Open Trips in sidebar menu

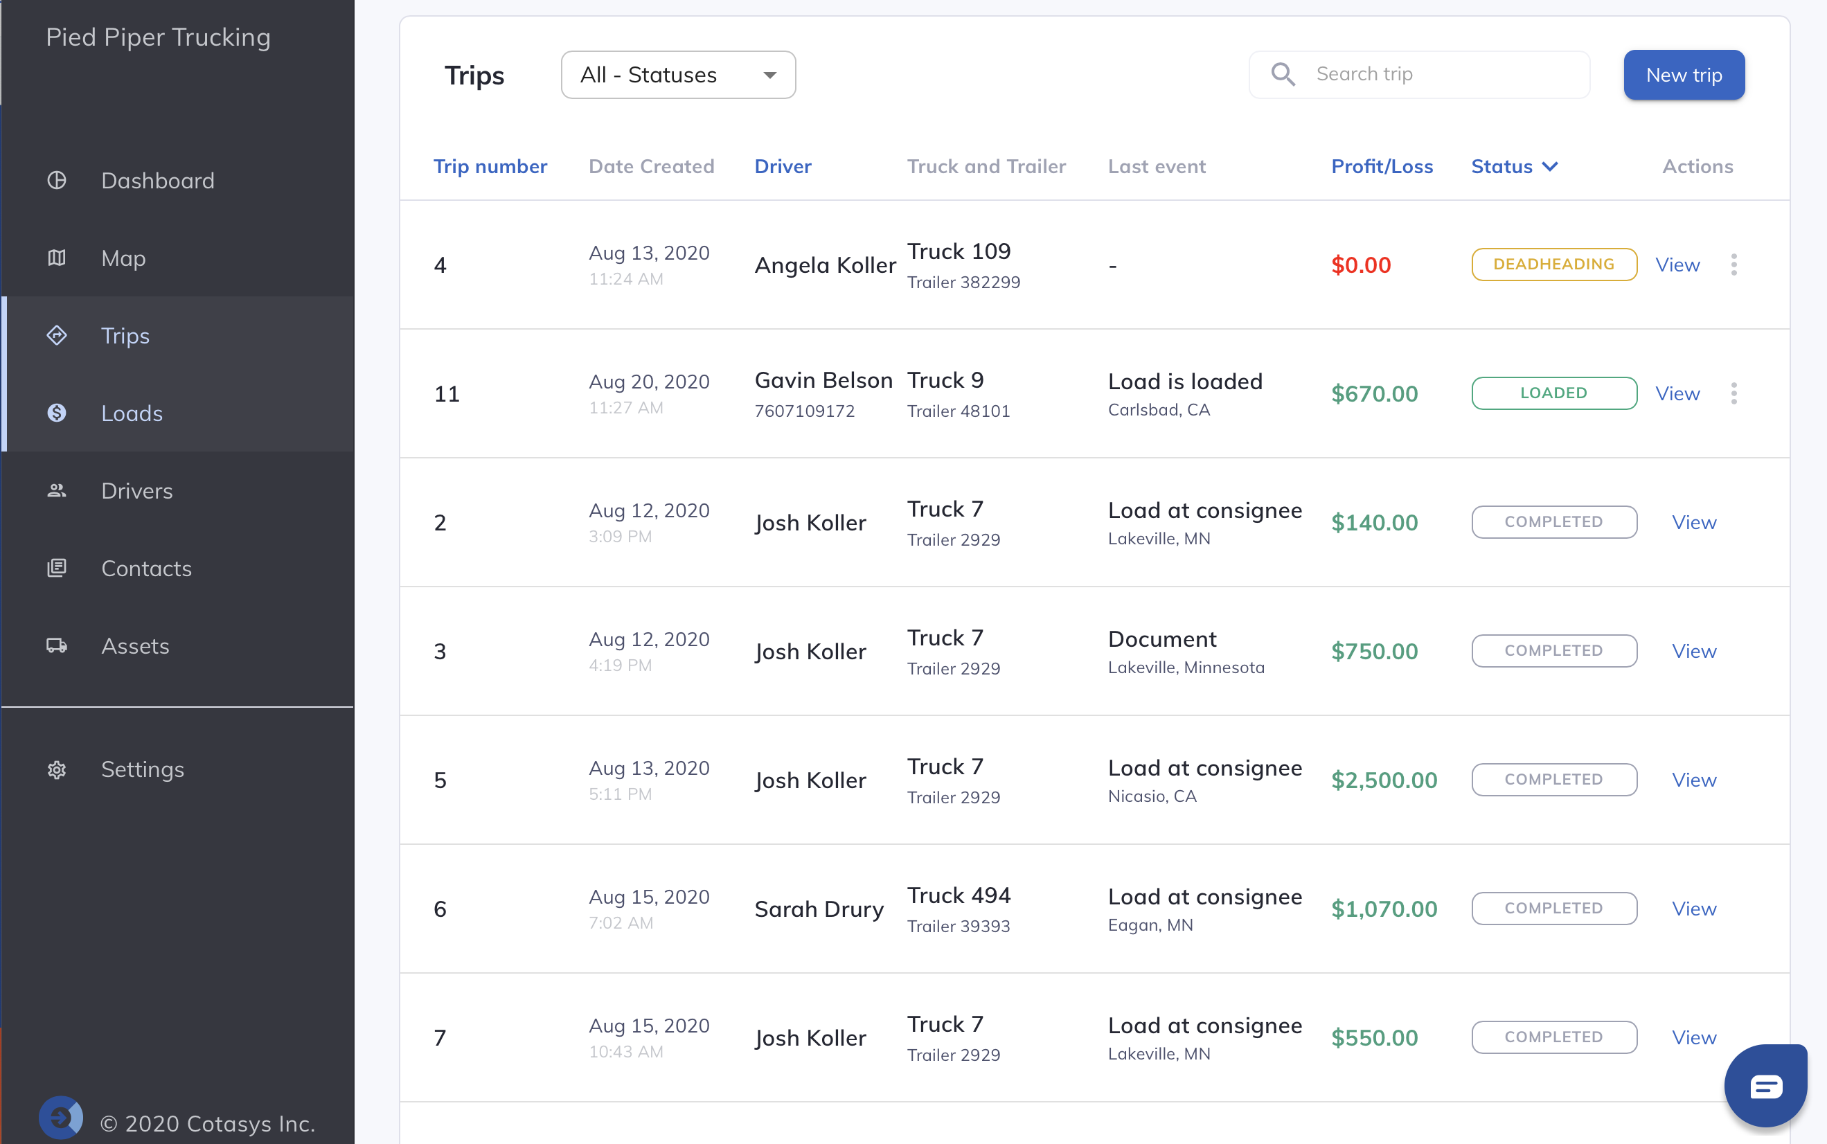tap(125, 336)
